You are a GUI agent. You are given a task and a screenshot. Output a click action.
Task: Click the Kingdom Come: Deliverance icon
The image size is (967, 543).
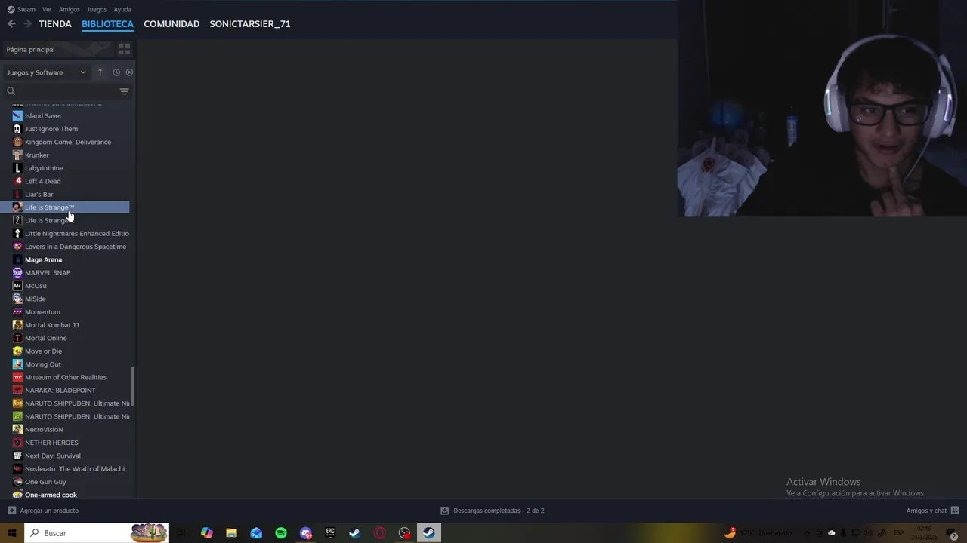point(17,142)
